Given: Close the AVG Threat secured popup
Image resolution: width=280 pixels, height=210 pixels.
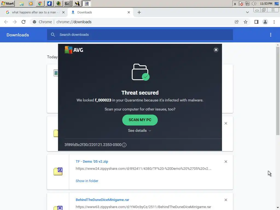Looking at the screenshot, I should point(216,50).
